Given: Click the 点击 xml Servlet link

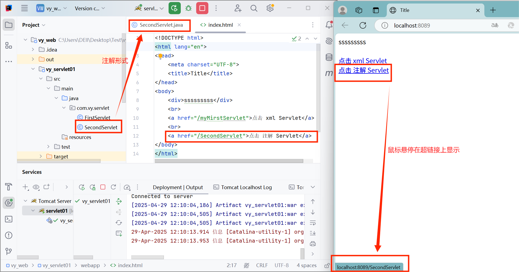Looking at the screenshot, I should coord(363,61).
